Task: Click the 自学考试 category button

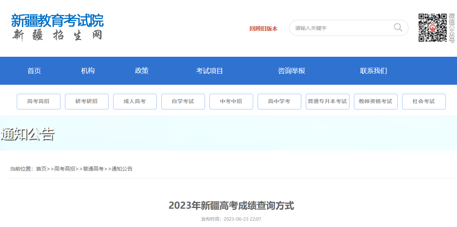Action: click(x=183, y=102)
